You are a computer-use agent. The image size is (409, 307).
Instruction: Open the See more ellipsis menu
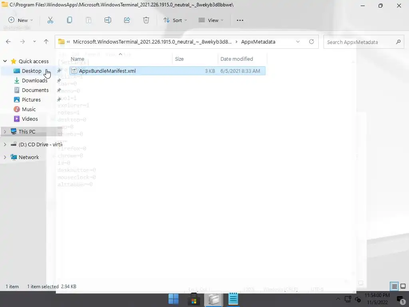coord(240,20)
